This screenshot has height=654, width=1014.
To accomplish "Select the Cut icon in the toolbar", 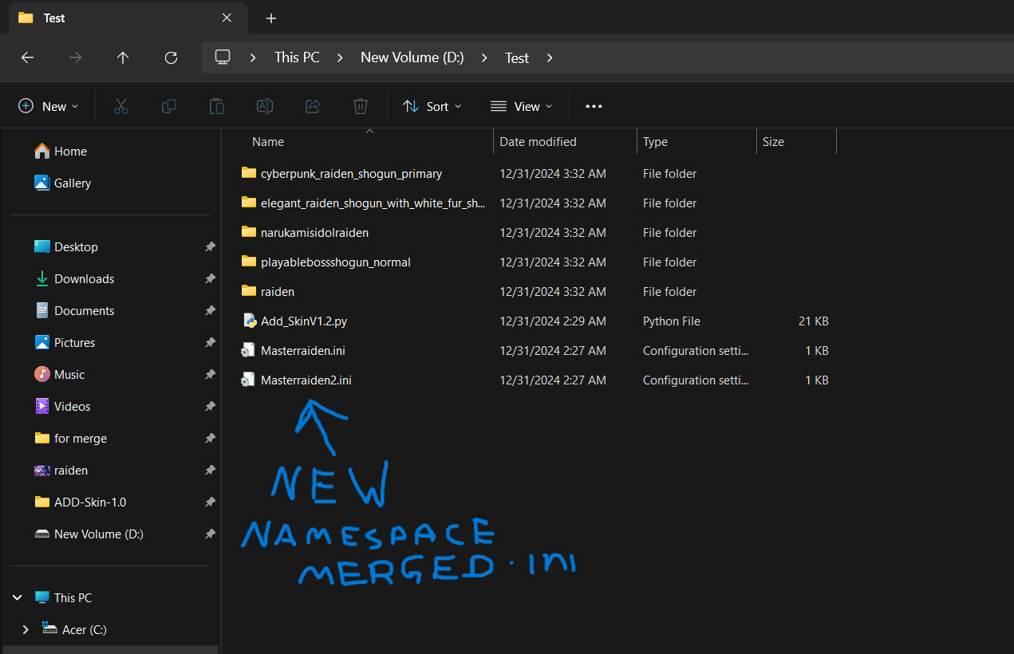I will tap(120, 105).
